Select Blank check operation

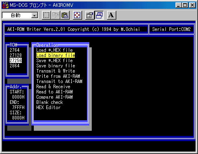tap(49, 102)
